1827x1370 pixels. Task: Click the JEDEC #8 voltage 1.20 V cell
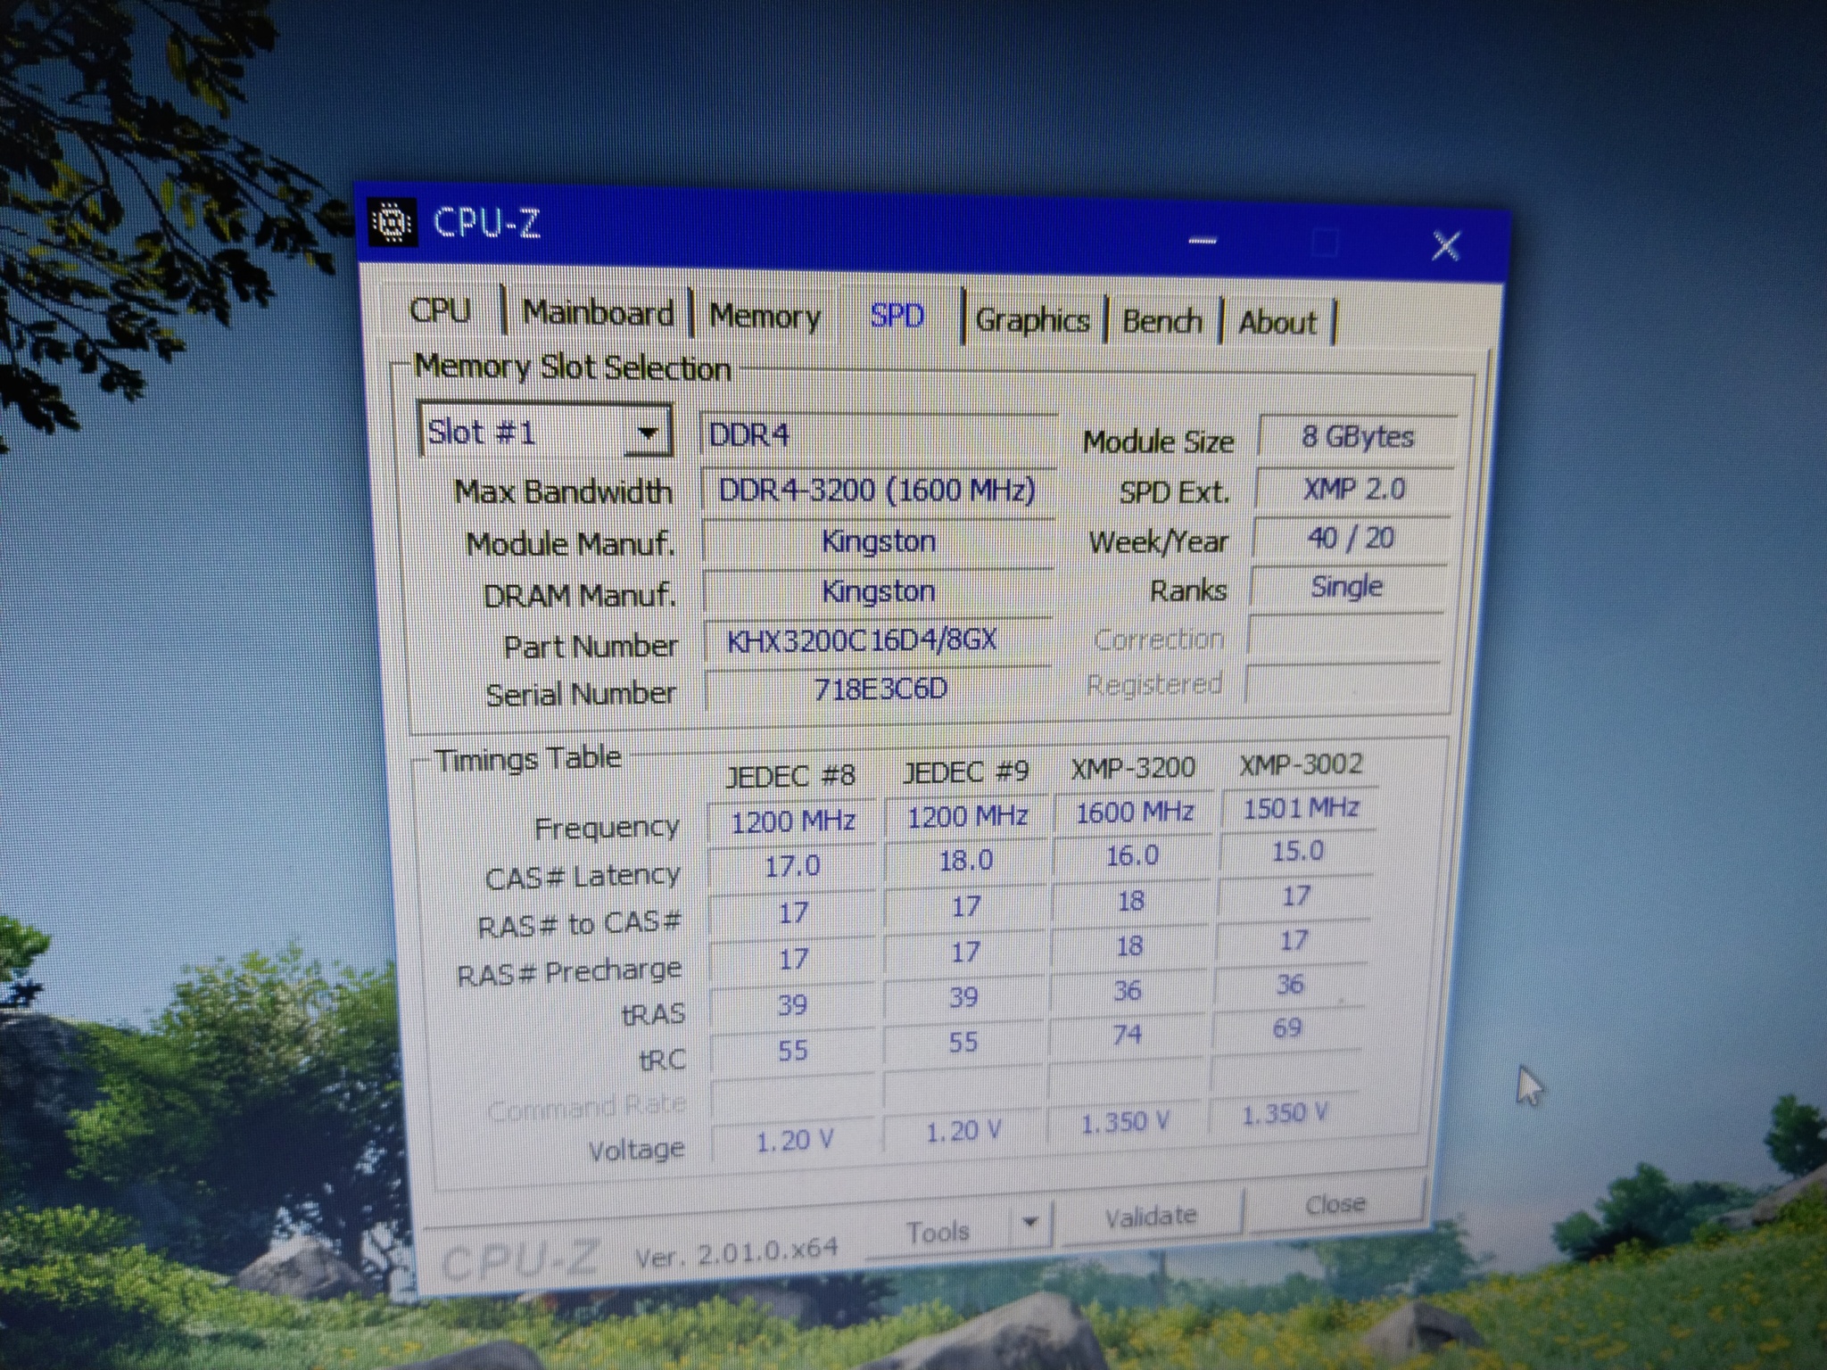click(794, 1142)
